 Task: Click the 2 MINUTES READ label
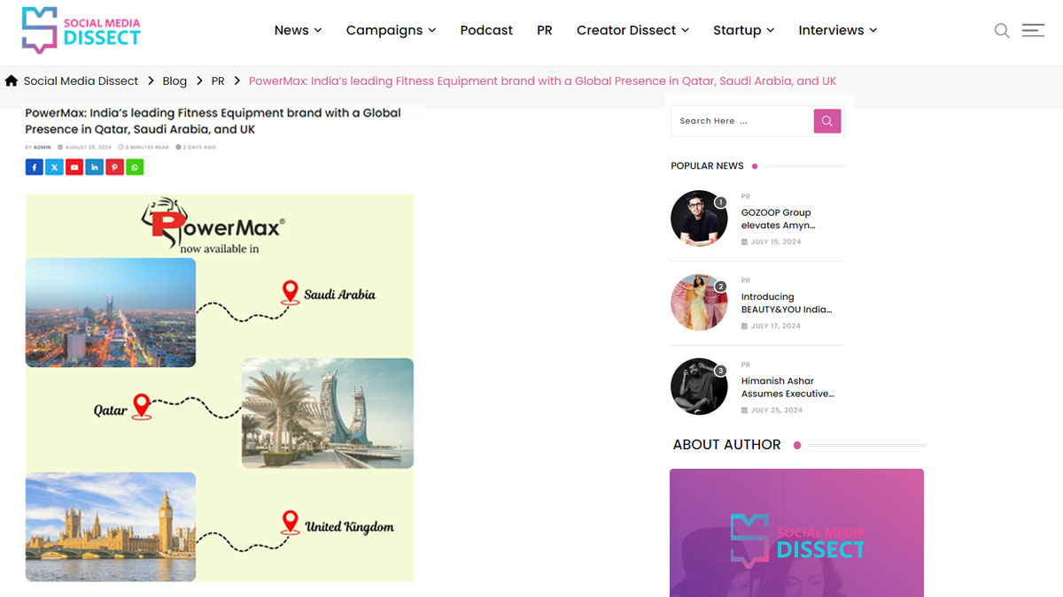click(147, 147)
